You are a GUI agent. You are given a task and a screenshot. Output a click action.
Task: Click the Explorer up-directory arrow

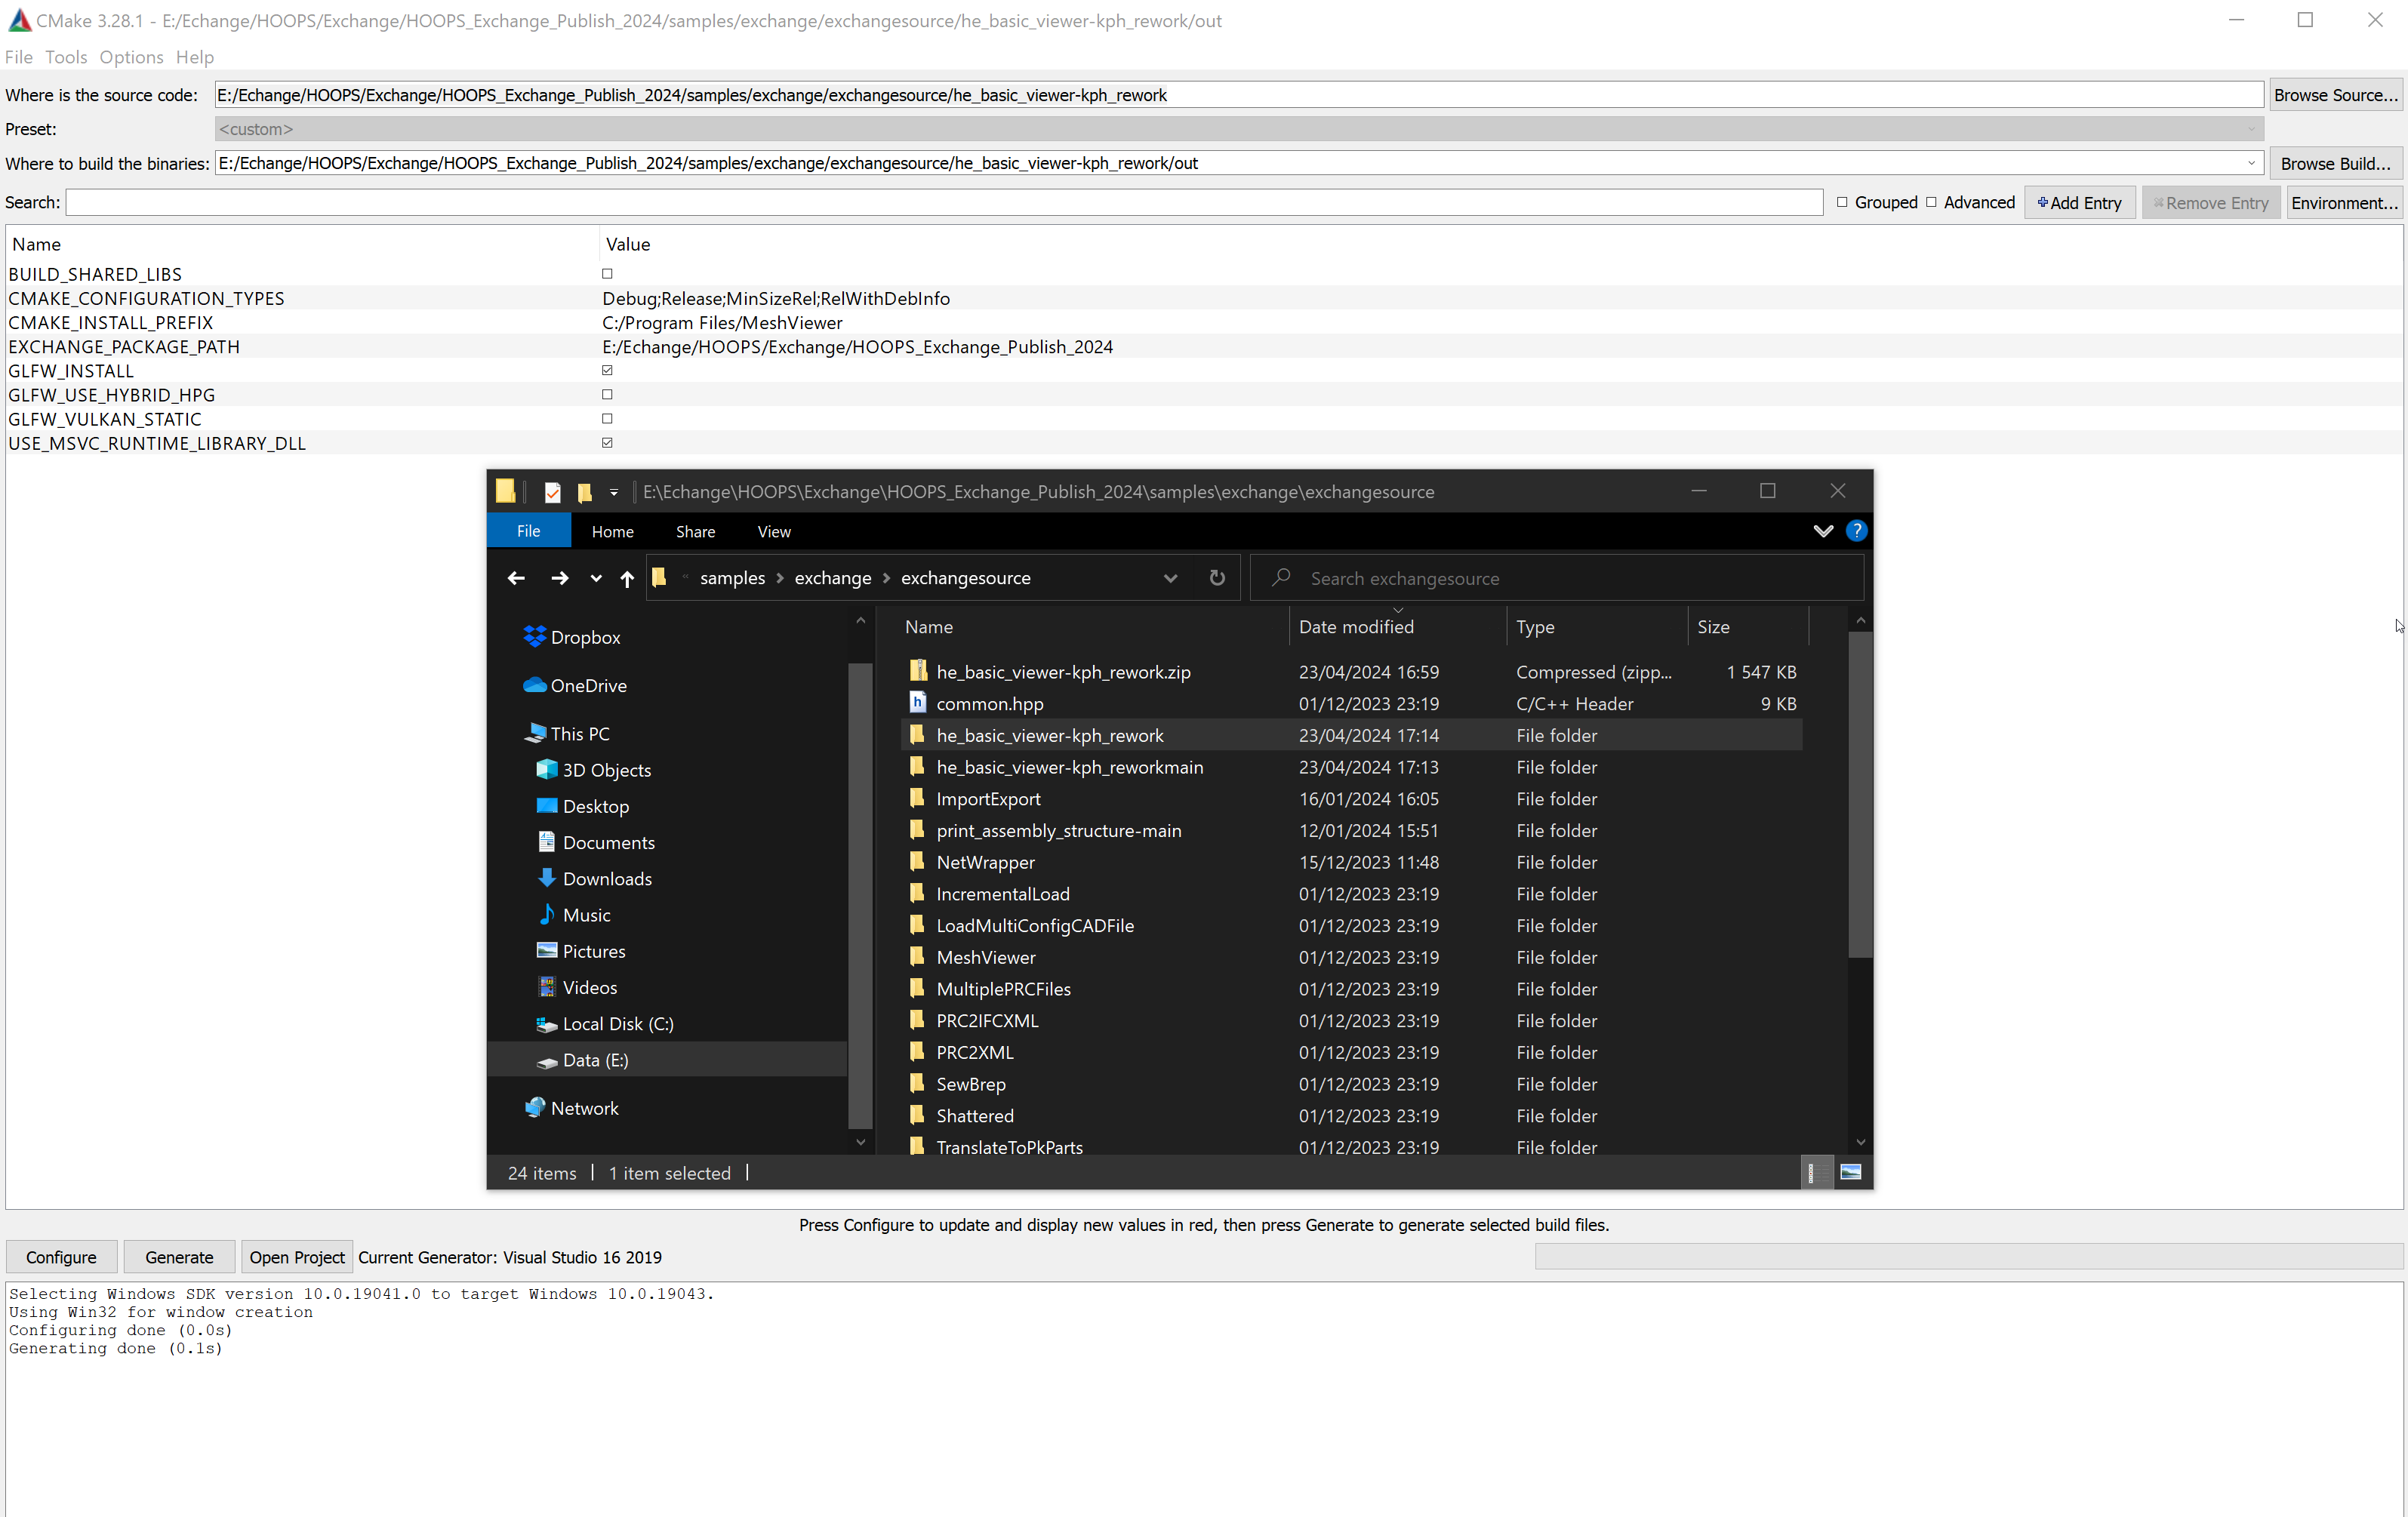(x=627, y=578)
